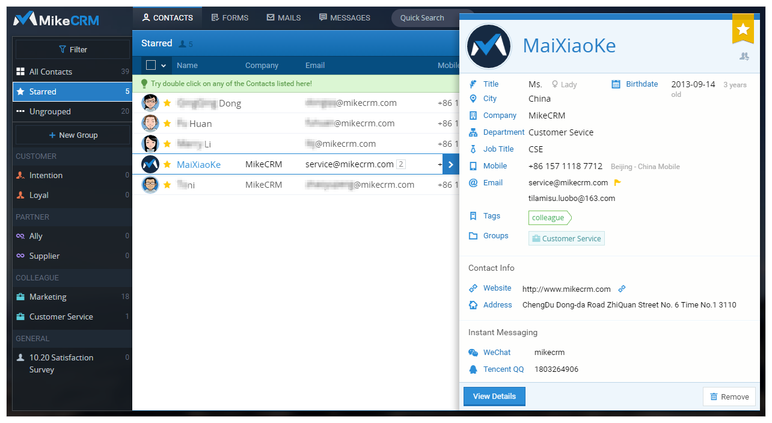Toggle the gold star ribbon on MaiXiaoKe's card

[x=743, y=29]
